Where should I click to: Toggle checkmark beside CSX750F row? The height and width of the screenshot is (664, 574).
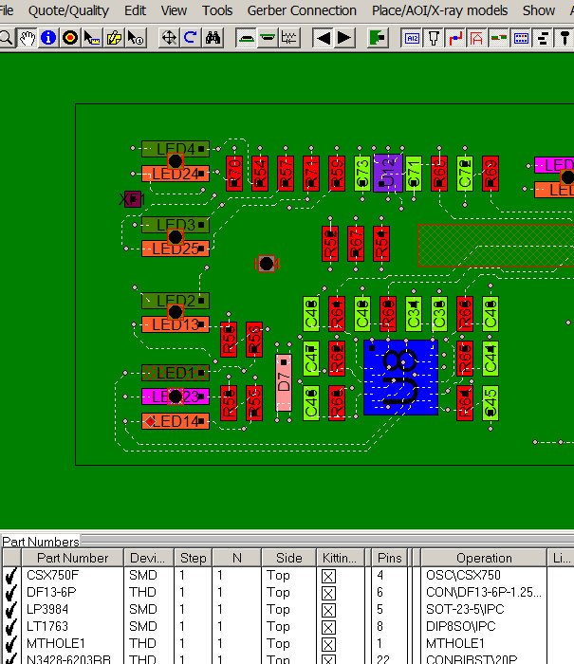point(11,576)
